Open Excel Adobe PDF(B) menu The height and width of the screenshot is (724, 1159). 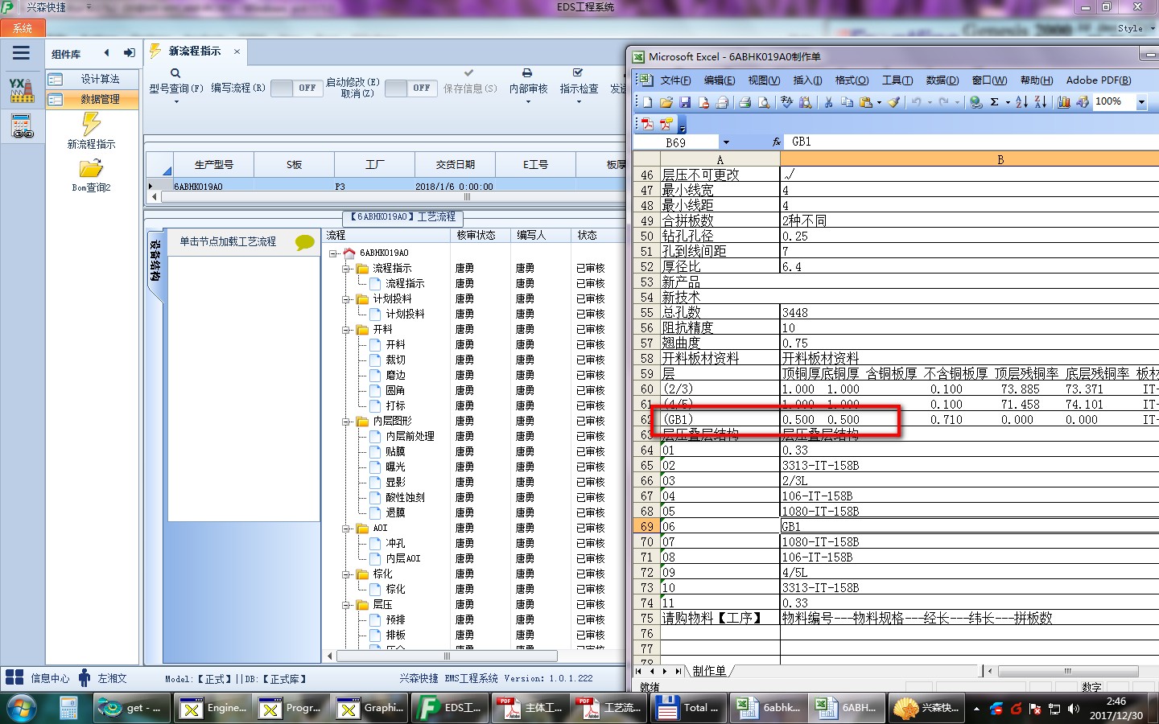pyautogui.click(x=1099, y=80)
